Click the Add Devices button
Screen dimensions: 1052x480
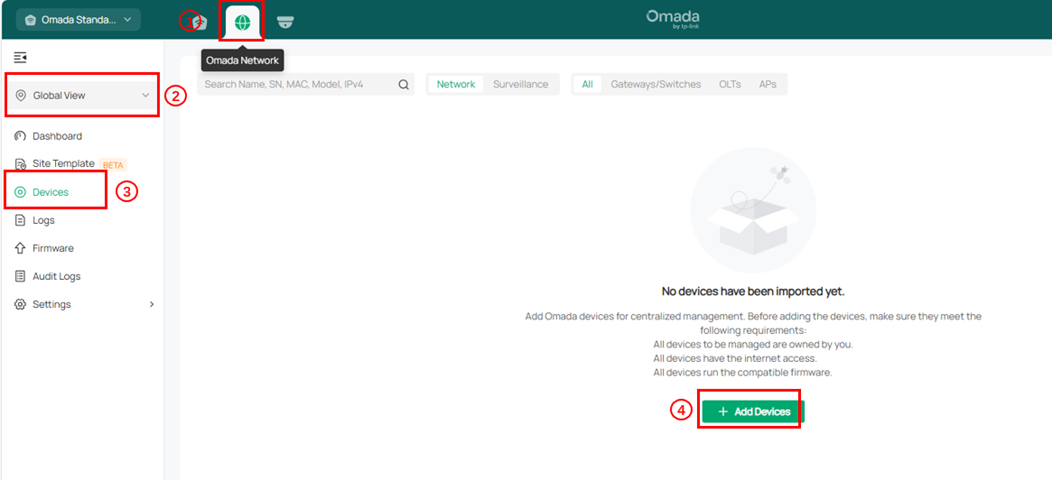click(753, 411)
